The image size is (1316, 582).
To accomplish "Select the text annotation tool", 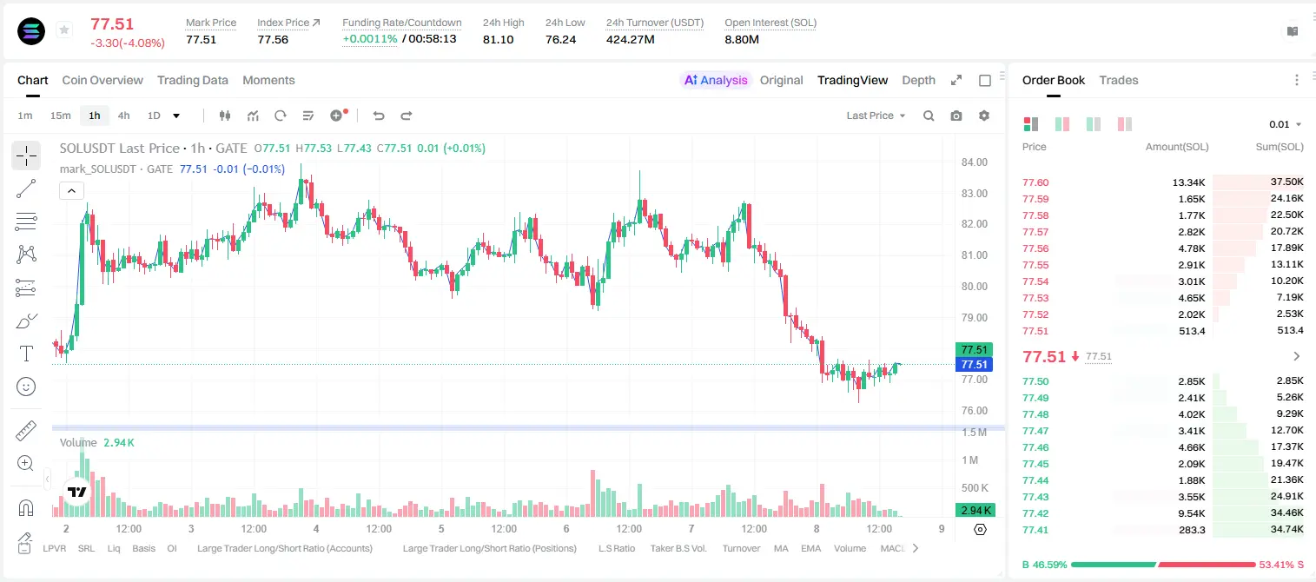I will (x=26, y=354).
